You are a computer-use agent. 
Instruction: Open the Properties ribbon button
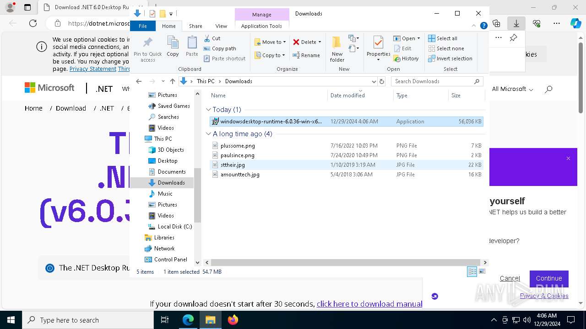click(x=378, y=49)
